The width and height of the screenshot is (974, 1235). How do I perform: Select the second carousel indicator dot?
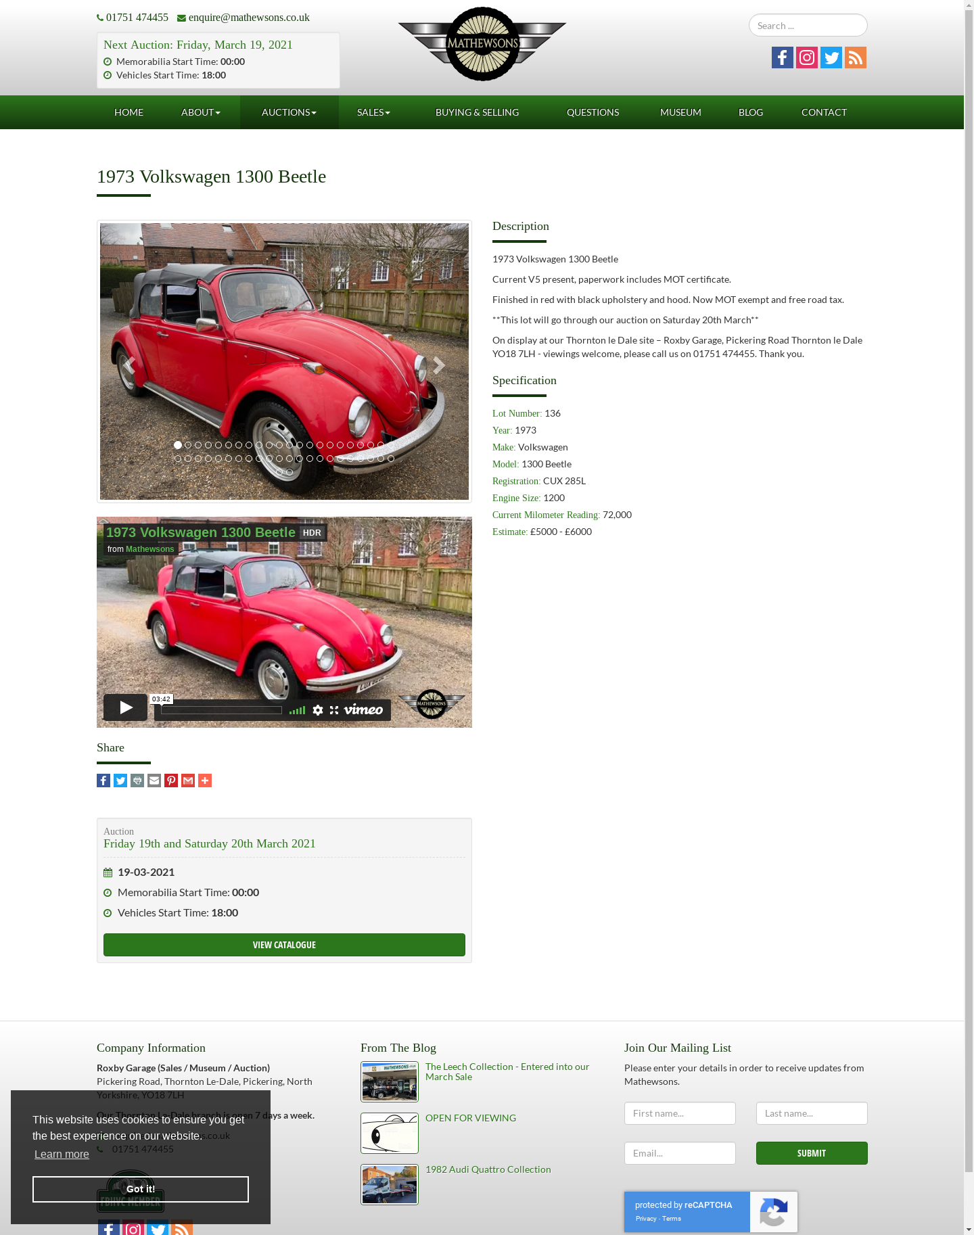click(188, 445)
